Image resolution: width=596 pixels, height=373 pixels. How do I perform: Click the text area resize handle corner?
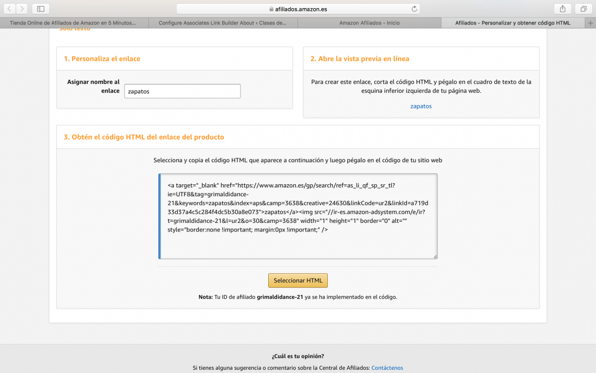pos(435,256)
